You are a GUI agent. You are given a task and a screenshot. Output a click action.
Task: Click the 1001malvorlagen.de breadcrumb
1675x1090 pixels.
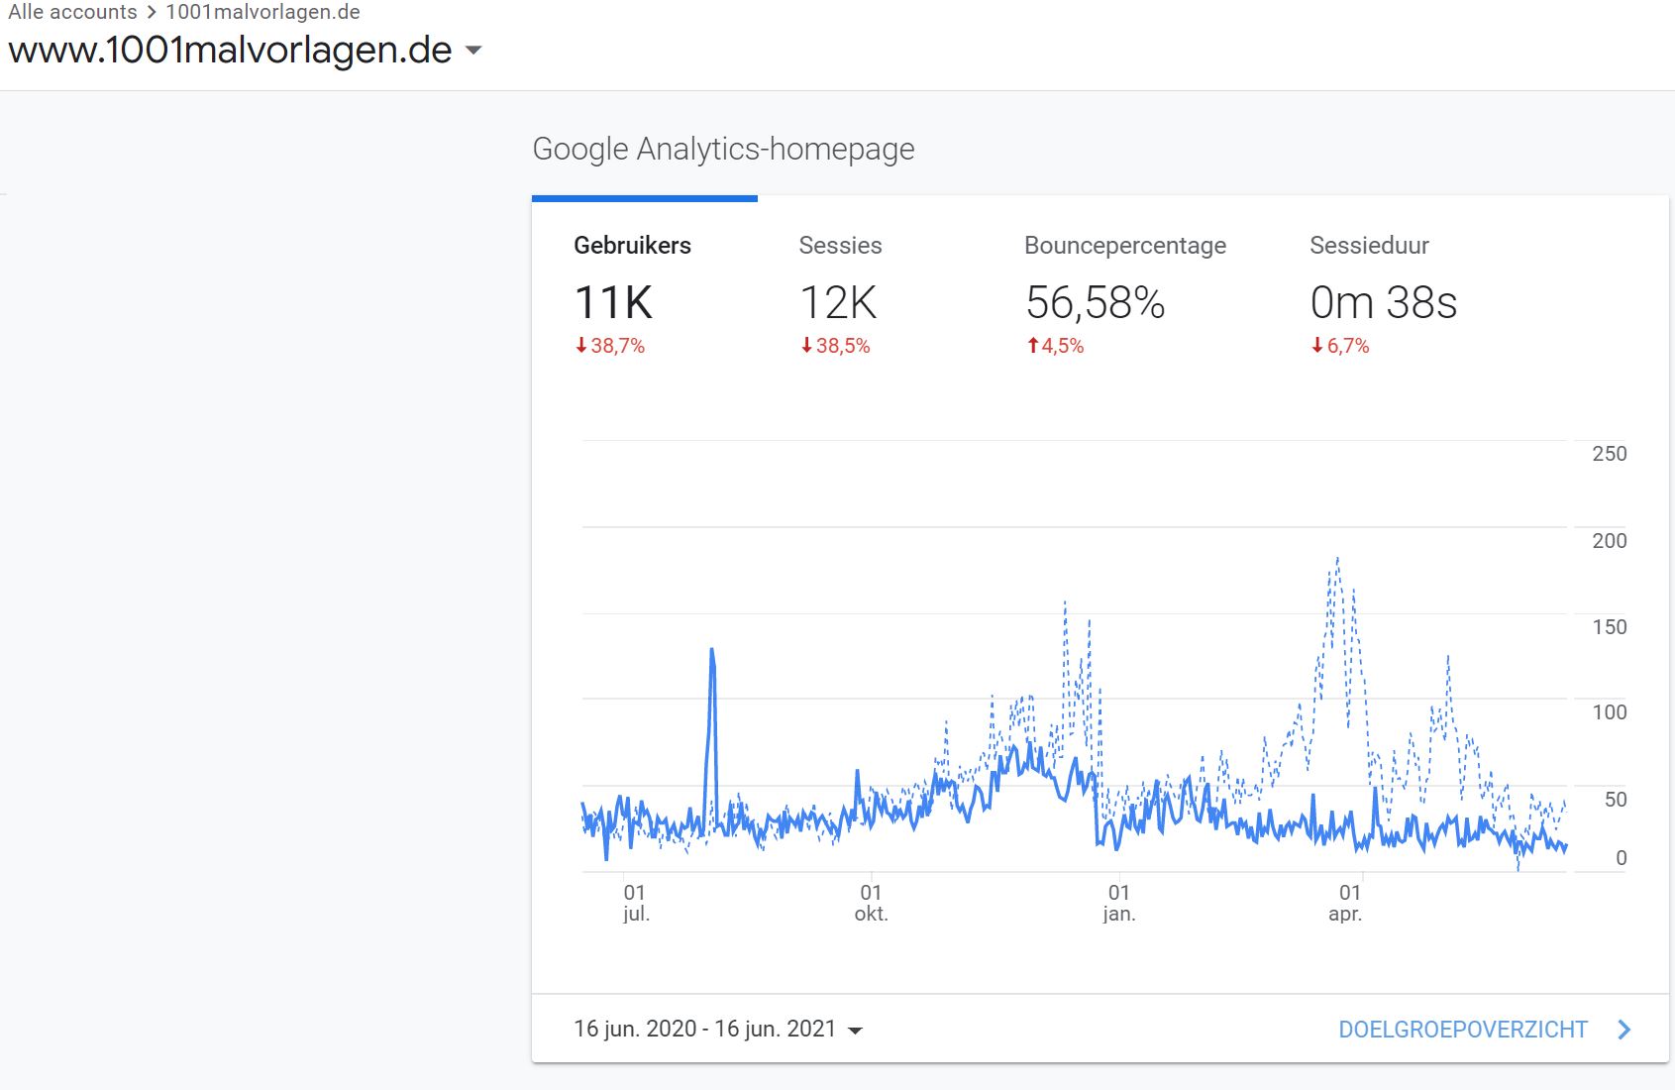tap(262, 12)
